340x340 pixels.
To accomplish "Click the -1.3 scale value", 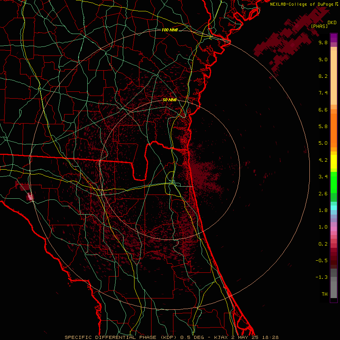I will tap(321, 277).
